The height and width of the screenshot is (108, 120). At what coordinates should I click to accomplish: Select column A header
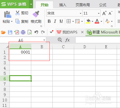(20, 47)
